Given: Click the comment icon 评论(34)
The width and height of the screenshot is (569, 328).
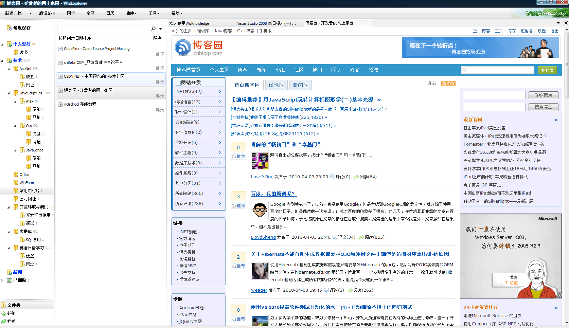Looking at the screenshot, I should pyautogui.click(x=335, y=237).
